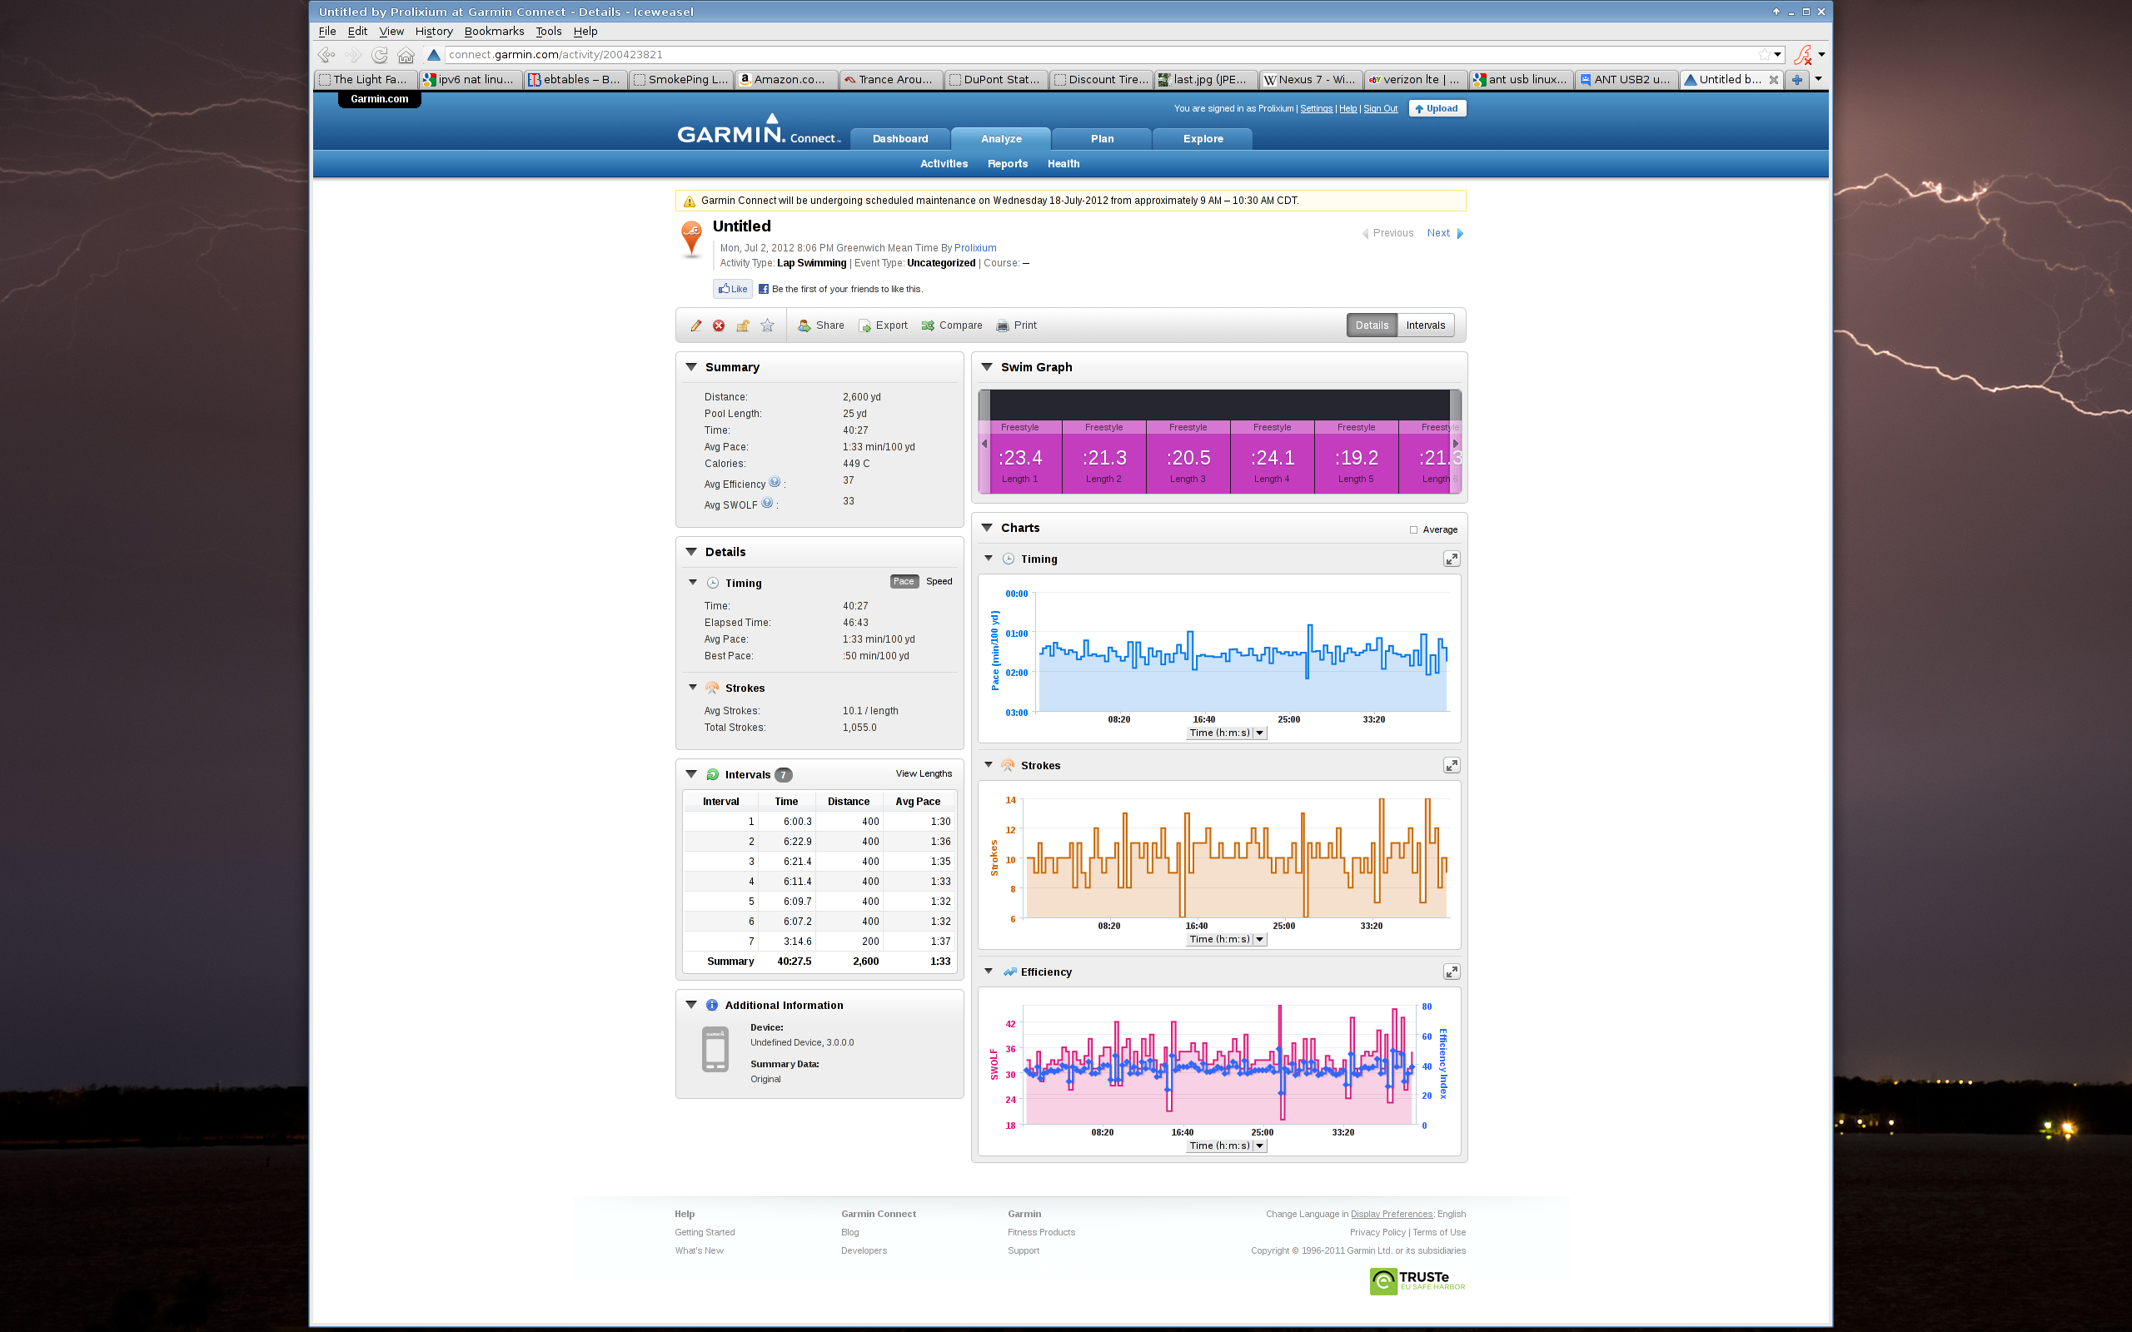Screen dimensions: 2132x1332
Task: Print the activity page
Action: pos(1016,325)
